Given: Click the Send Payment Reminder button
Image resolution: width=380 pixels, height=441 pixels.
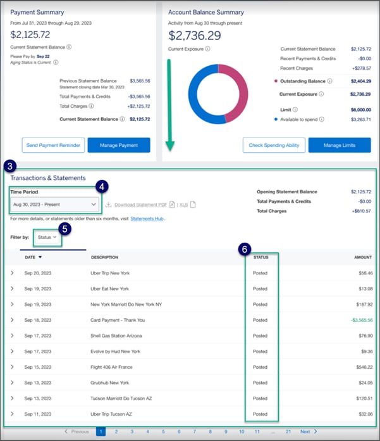Looking at the screenshot, I should point(53,145).
